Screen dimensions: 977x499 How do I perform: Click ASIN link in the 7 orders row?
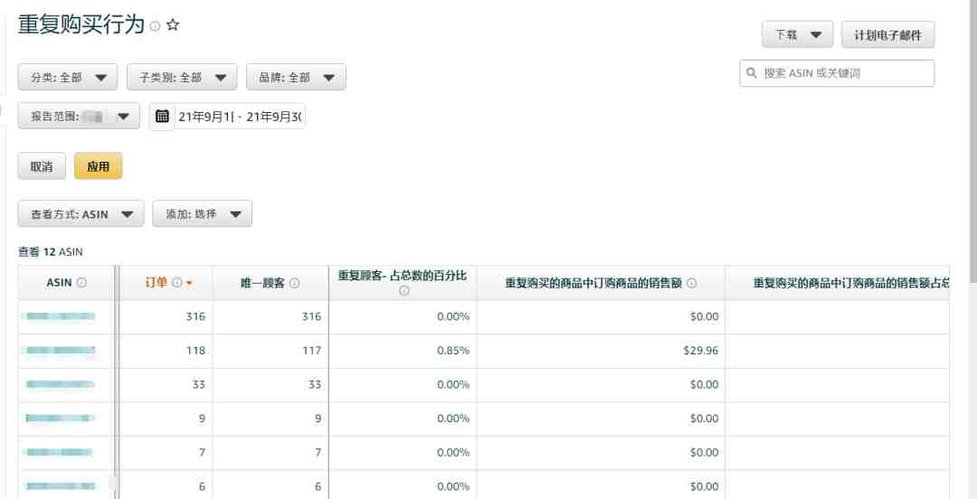click(x=59, y=452)
